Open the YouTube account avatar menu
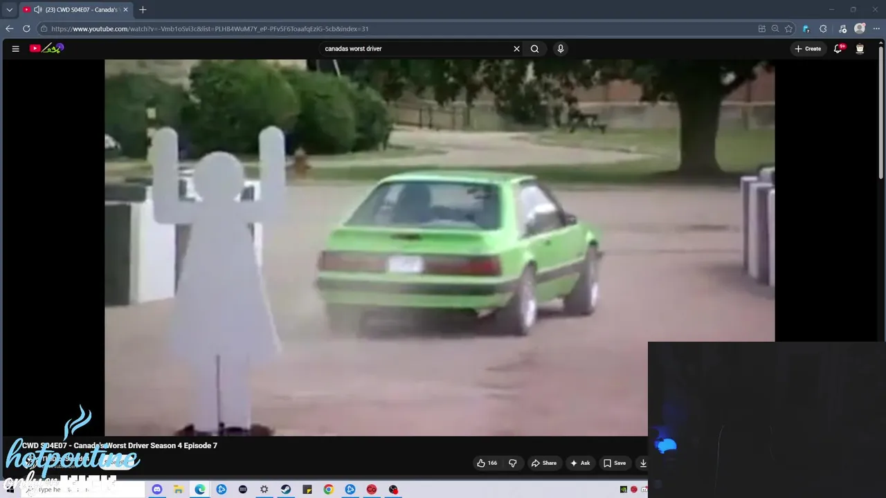Image resolution: width=886 pixels, height=498 pixels. pos(860,48)
